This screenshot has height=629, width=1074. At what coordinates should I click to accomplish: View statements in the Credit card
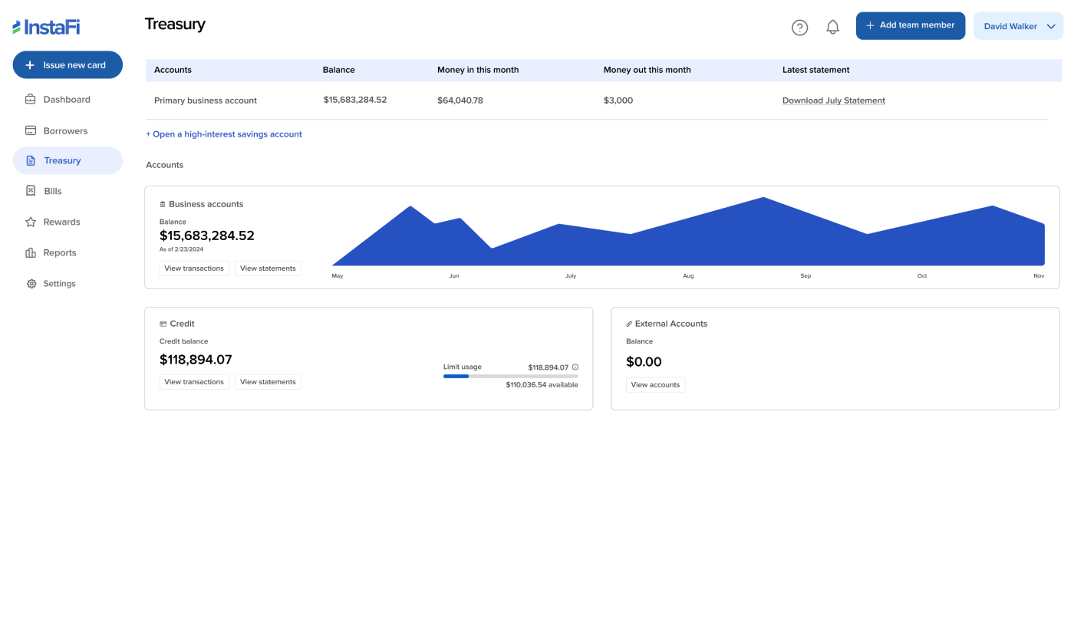[x=268, y=382]
